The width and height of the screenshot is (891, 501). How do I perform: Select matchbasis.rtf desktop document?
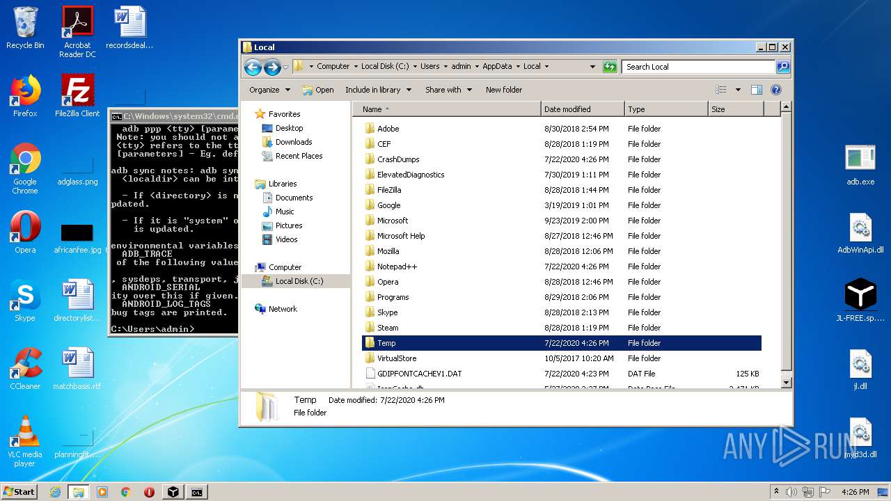[77, 369]
